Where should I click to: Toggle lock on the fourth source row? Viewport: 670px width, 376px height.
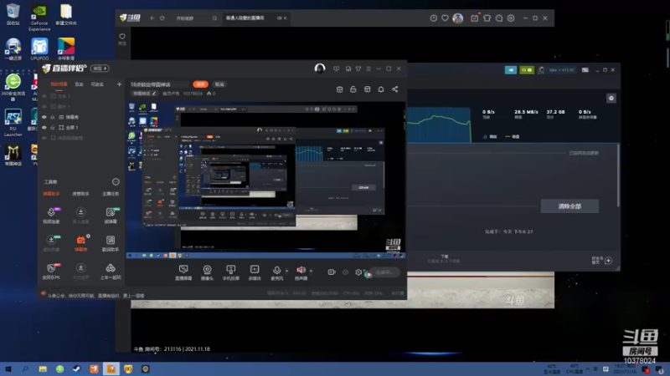click(x=53, y=128)
